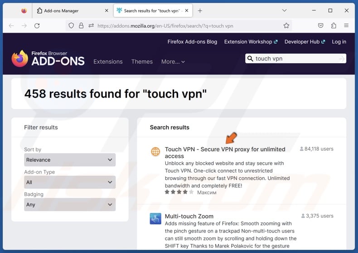
Task: Open the Multi-touch Zoom result
Action: click(x=189, y=216)
